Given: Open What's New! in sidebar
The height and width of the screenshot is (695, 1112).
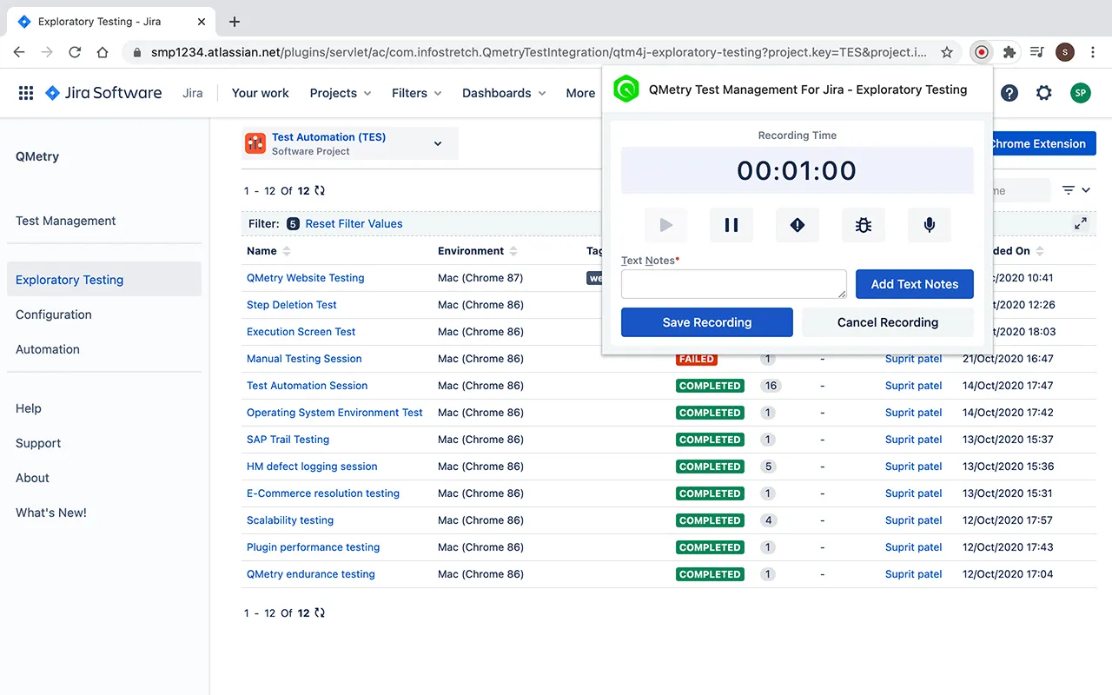Looking at the screenshot, I should [51, 513].
